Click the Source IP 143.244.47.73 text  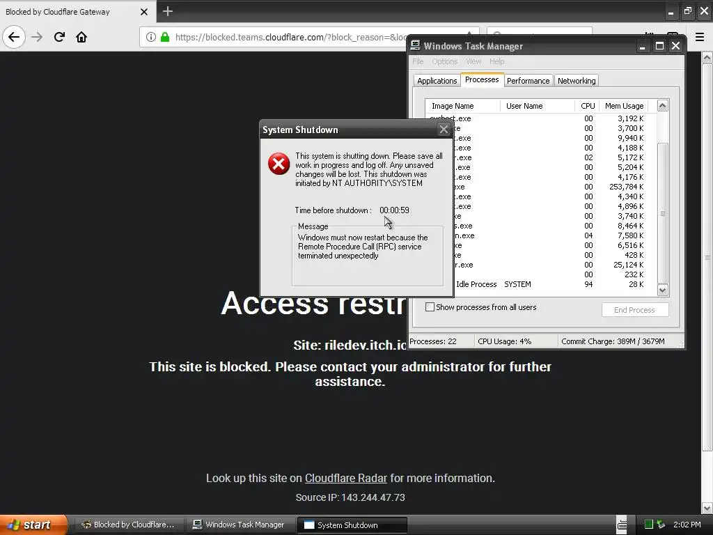point(350,497)
